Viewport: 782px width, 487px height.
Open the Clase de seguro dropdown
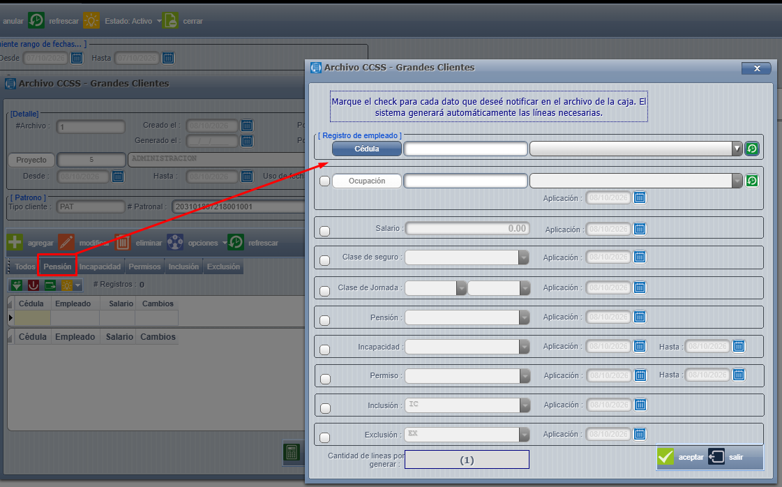pos(524,257)
